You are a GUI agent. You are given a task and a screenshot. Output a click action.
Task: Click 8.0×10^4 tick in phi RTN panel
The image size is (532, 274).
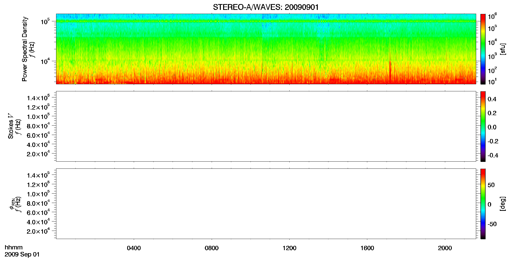click(38, 203)
